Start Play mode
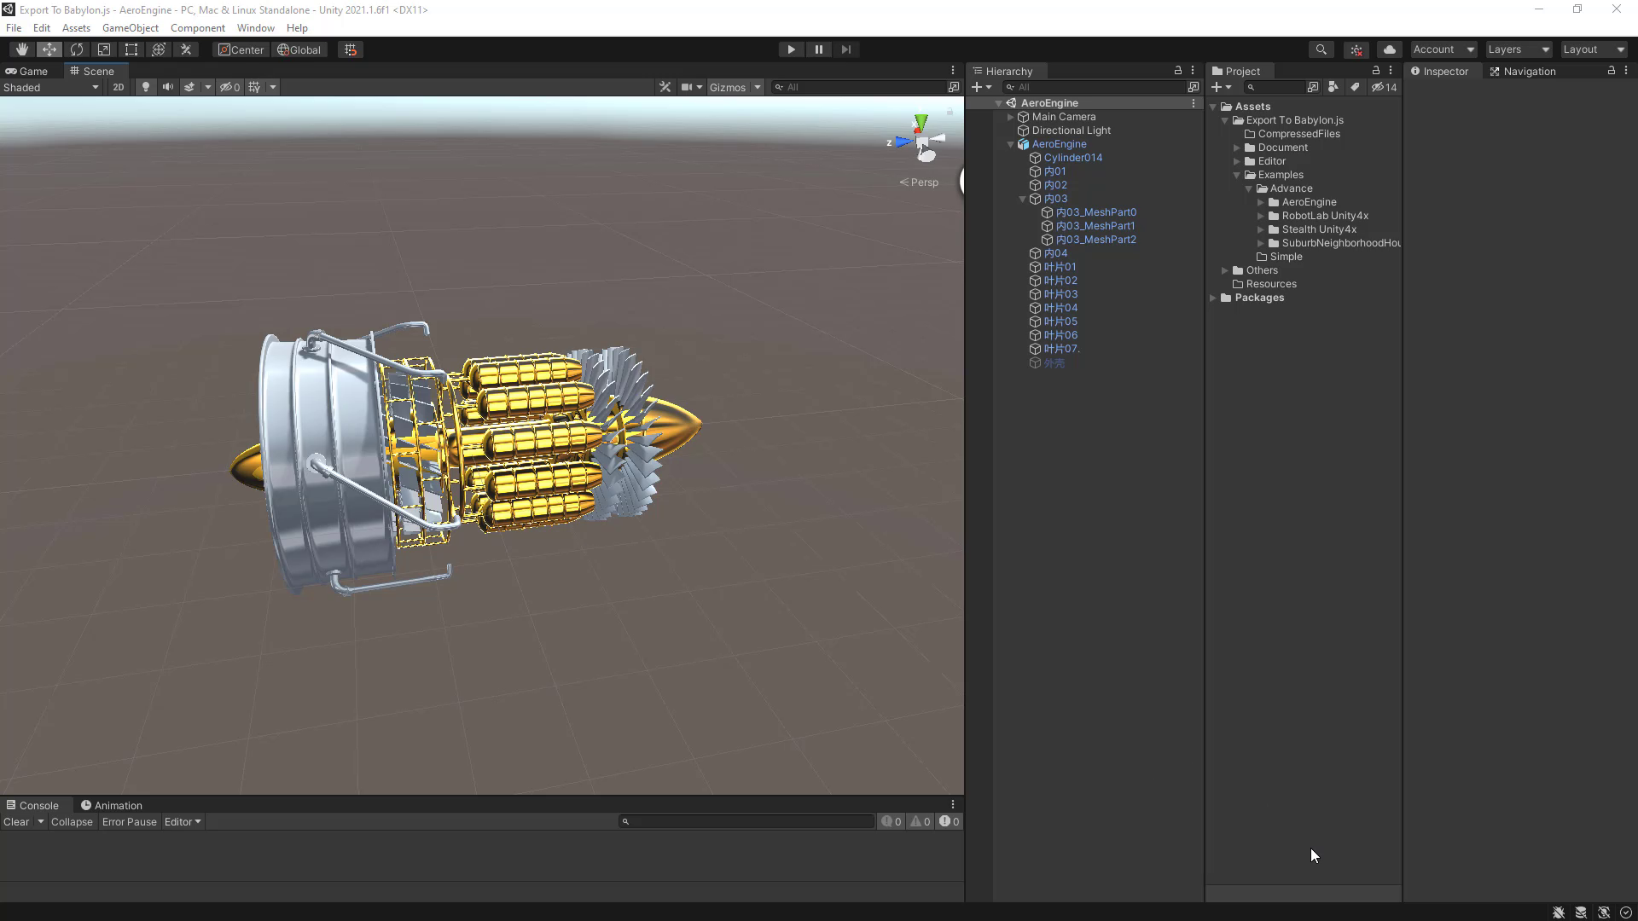Viewport: 1638px width, 921px height. click(x=791, y=49)
